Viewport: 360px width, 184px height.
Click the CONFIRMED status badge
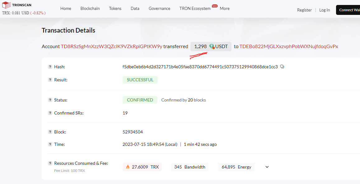140,100
